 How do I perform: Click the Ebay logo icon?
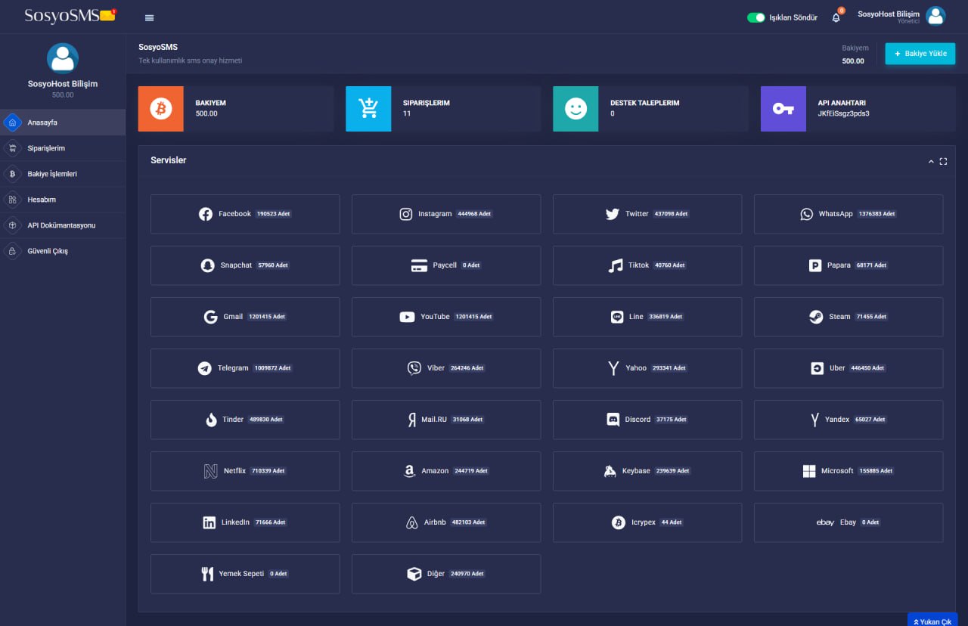pos(825,522)
